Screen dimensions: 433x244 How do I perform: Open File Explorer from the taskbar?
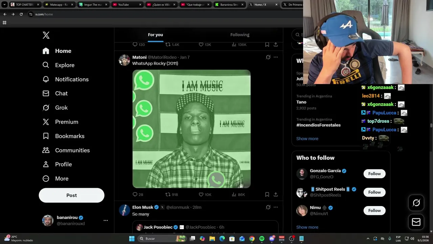tap(212, 239)
